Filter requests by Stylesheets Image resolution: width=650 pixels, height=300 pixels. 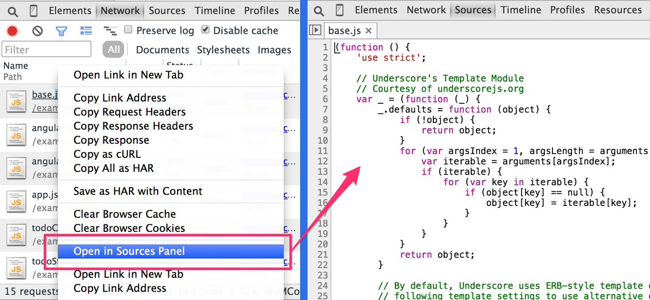(x=223, y=50)
